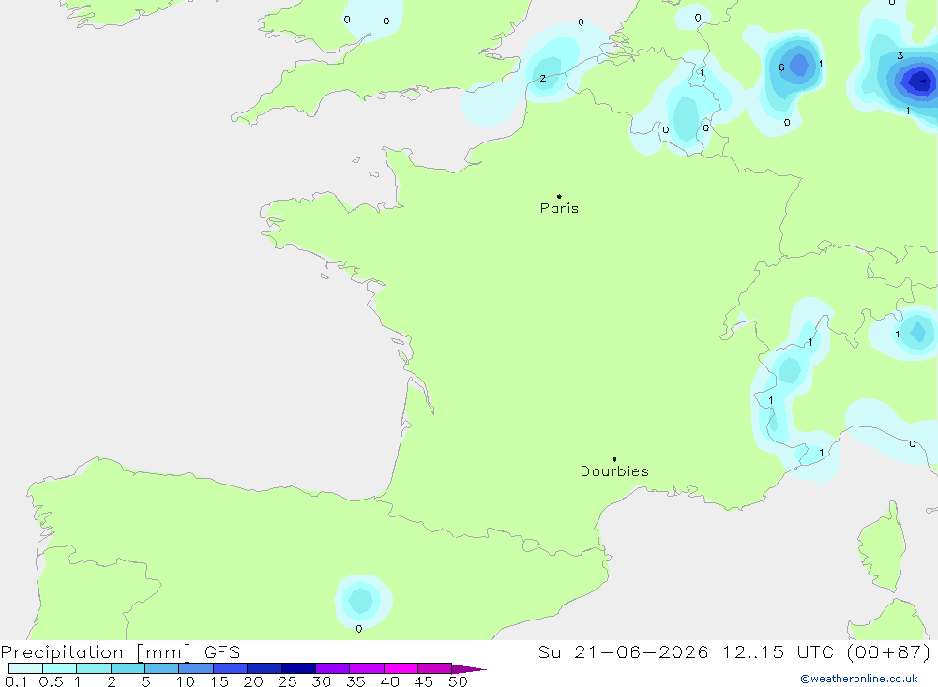Click the legend scale label '0.1'
The image size is (938, 687).
tap(16, 681)
